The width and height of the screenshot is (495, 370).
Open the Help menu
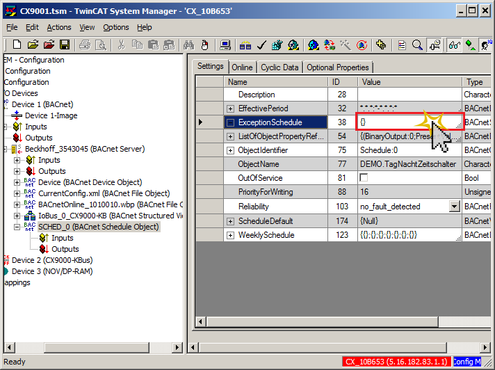(145, 27)
